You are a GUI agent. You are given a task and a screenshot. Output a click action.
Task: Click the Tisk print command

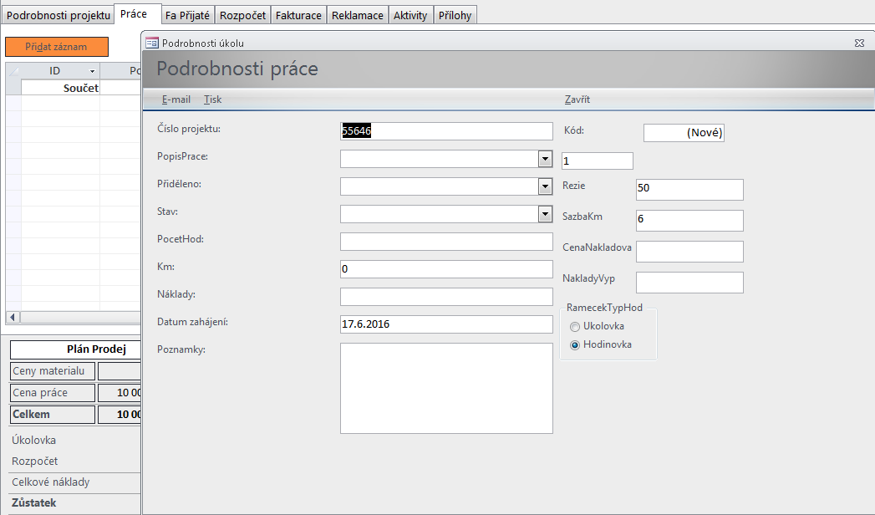coord(212,99)
